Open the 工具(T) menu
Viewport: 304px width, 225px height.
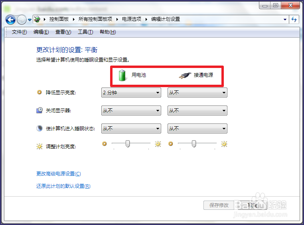[x=85, y=32]
